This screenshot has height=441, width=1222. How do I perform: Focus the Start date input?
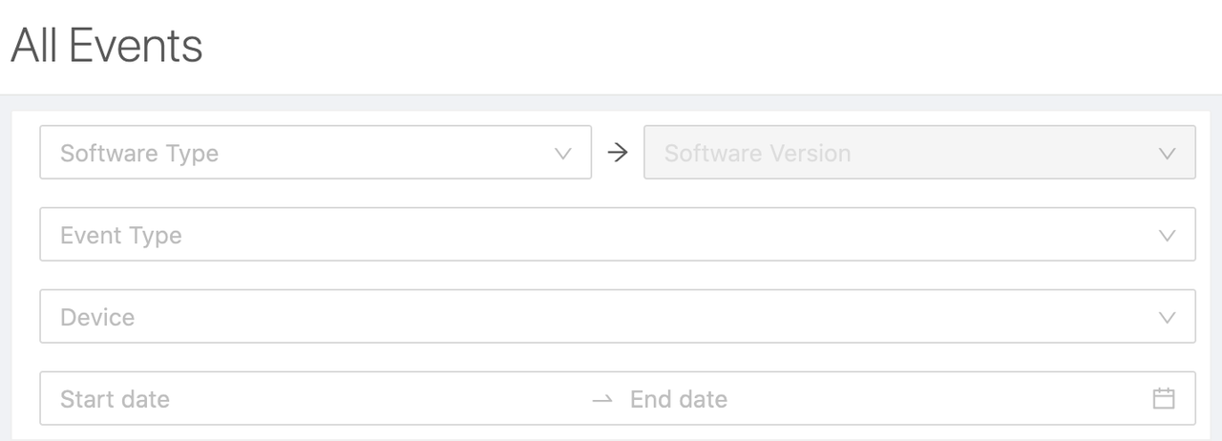click(315, 398)
